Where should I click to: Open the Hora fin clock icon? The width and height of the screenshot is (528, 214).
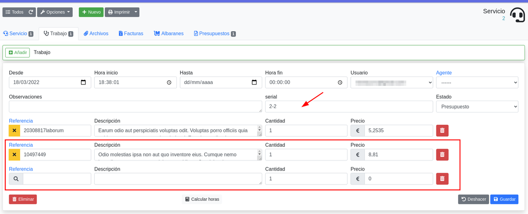[340, 82]
